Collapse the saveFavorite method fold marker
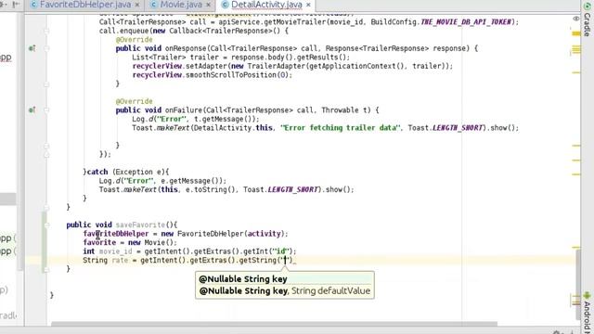 click(46, 225)
